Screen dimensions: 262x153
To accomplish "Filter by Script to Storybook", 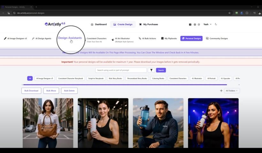I will pos(96,78).
